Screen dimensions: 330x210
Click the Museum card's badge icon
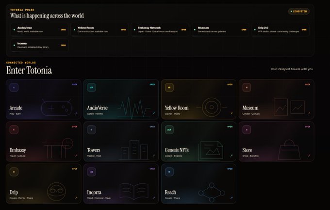click(x=247, y=88)
